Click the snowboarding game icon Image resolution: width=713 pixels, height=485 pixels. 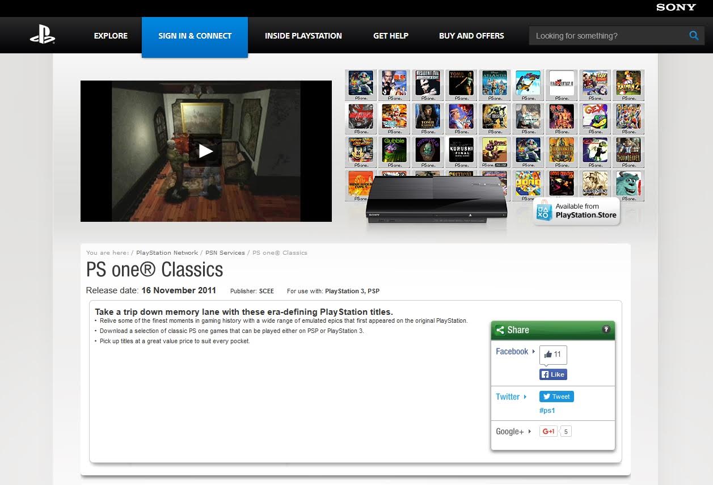point(528,85)
